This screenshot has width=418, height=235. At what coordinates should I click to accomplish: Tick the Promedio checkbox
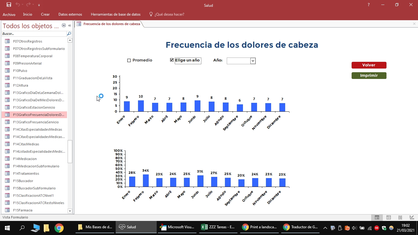[x=129, y=60]
